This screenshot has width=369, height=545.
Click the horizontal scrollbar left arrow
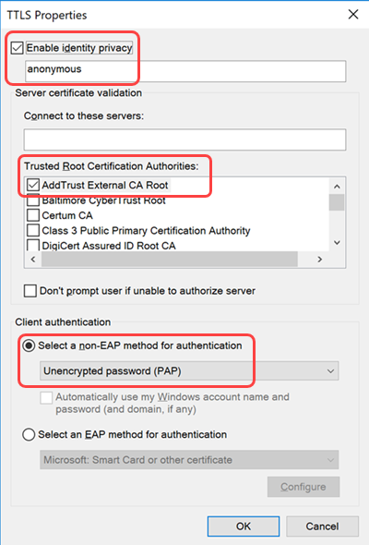click(x=33, y=260)
